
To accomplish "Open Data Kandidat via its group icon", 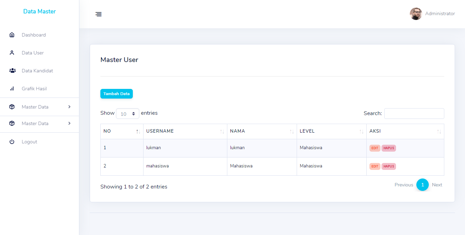I will (x=12, y=71).
